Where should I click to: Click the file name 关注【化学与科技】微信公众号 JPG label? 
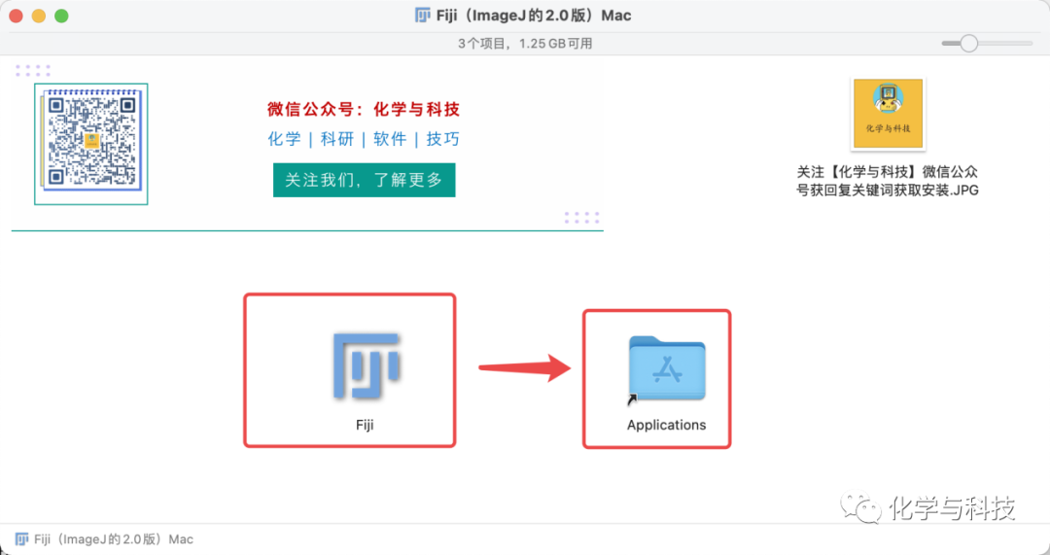888,181
